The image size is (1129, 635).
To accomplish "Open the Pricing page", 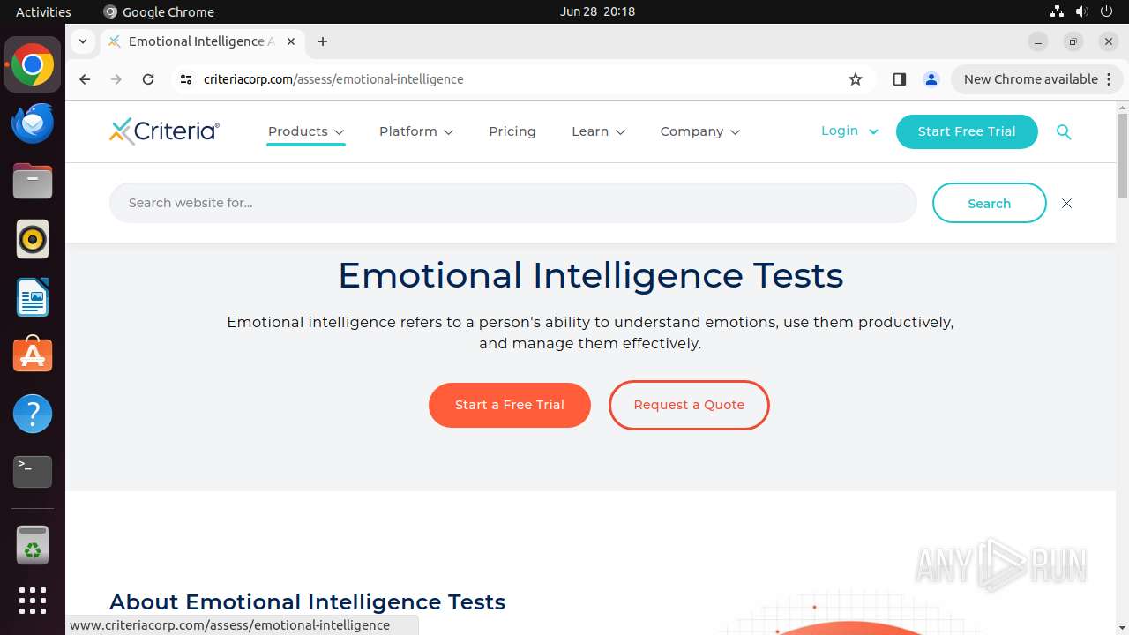I will pyautogui.click(x=512, y=131).
